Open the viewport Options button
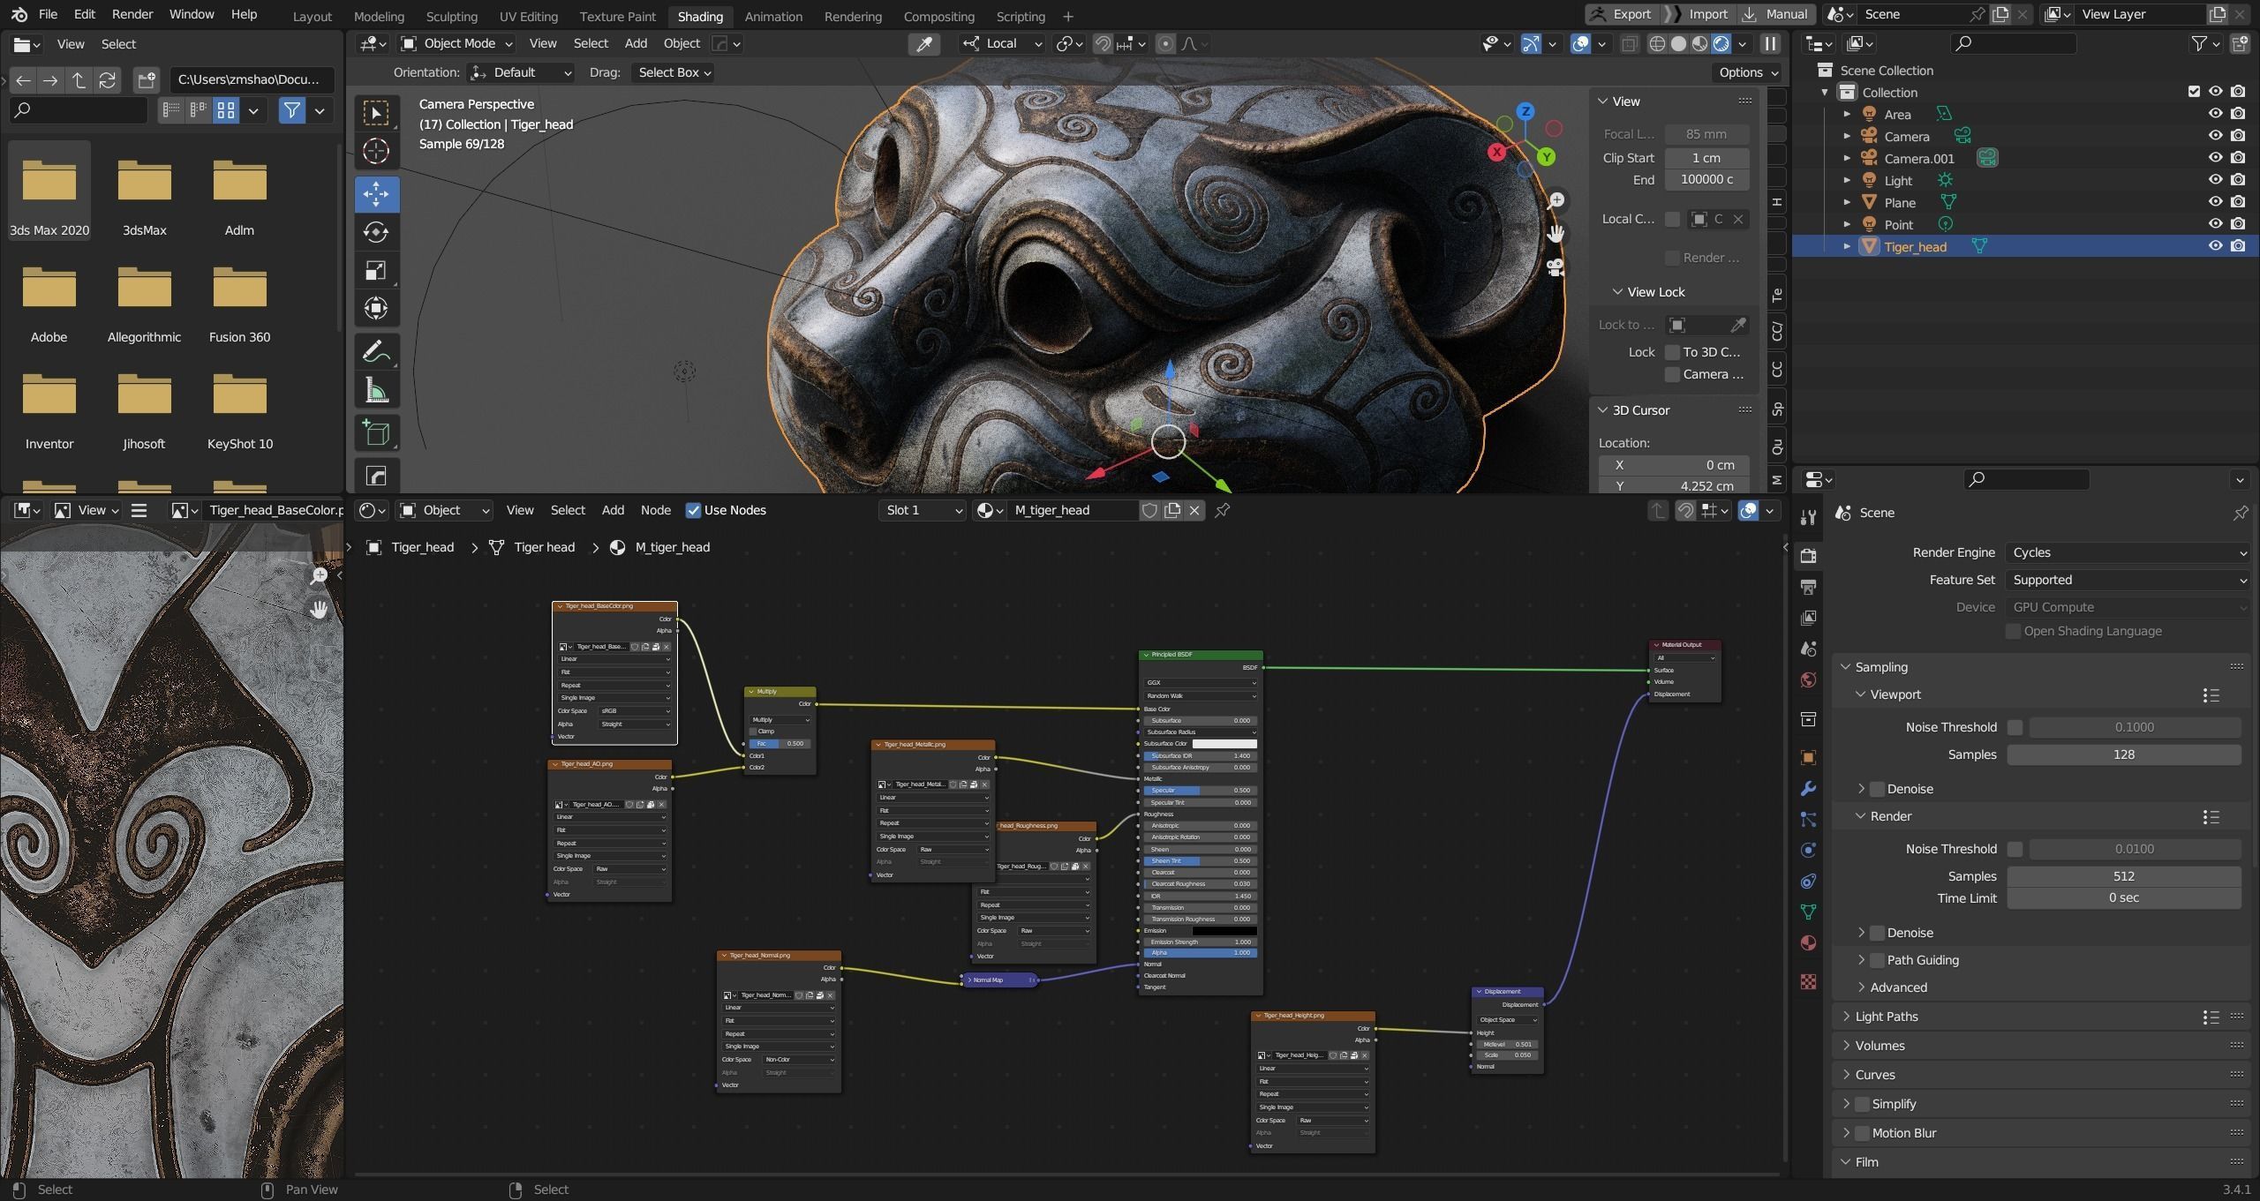The height and width of the screenshot is (1201, 2260). 1747,72
